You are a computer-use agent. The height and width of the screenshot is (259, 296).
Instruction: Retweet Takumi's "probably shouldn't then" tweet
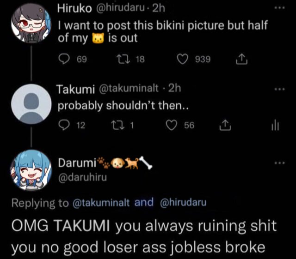(118, 125)
